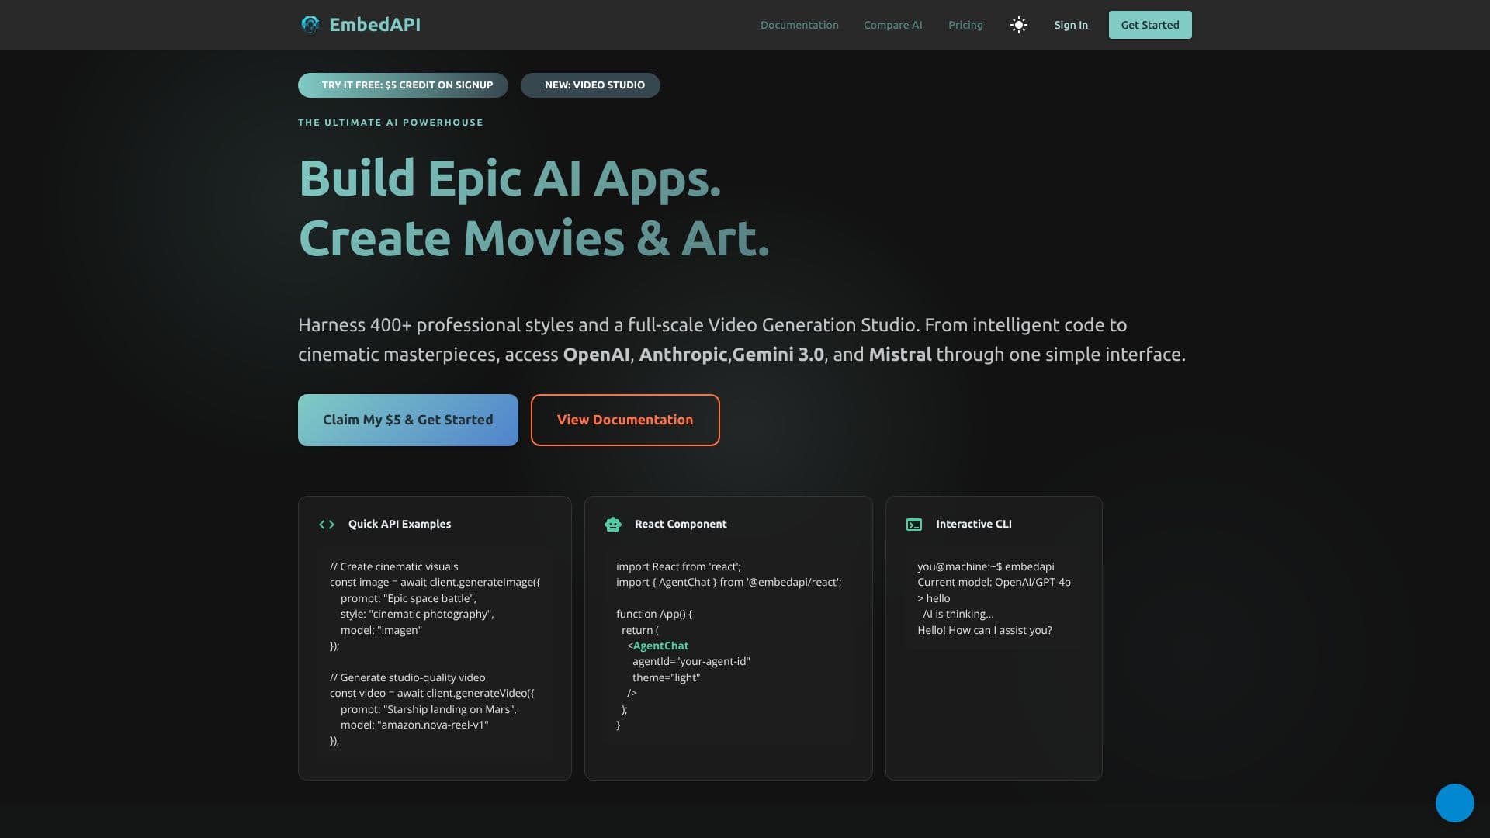Click the EmbedAPI brand name text
The height and width of the screenshot is (838, 1490).
pos(375,25)
